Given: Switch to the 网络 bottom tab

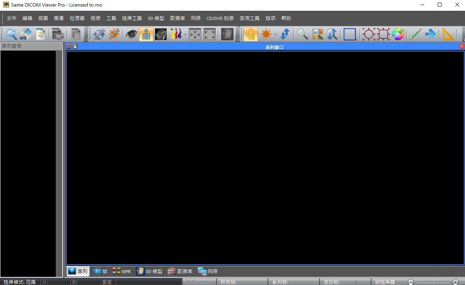Looking at the screenshot, I should click(208, 271).
